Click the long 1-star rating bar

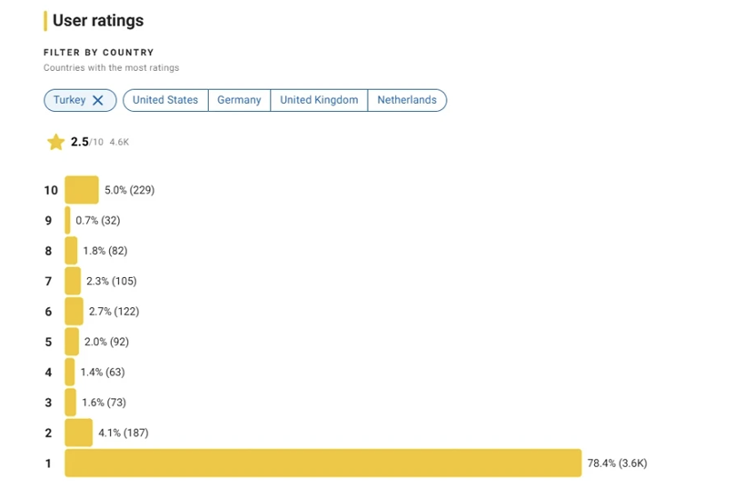323,464
